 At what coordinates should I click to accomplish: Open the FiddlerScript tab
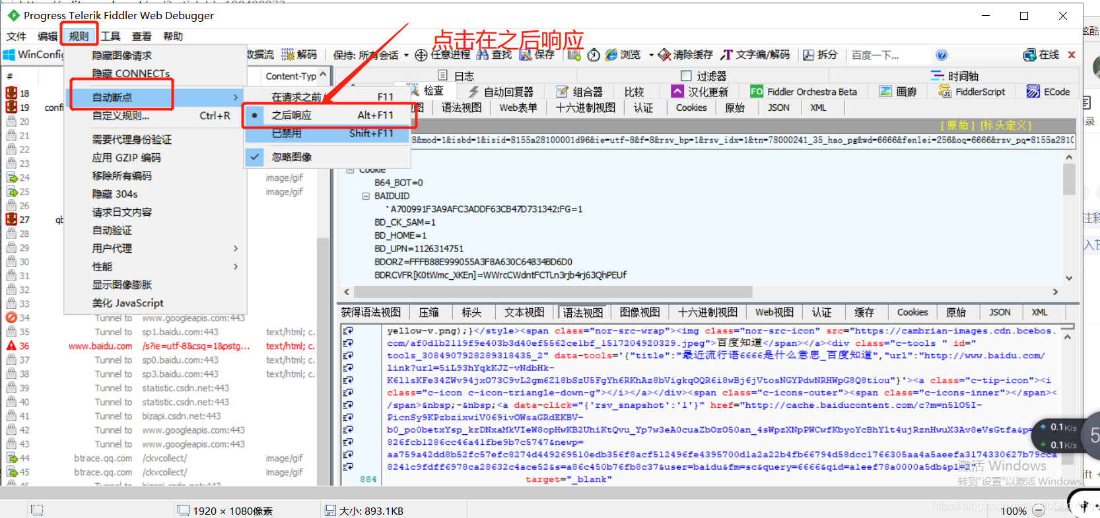click(x=972, y=92)
